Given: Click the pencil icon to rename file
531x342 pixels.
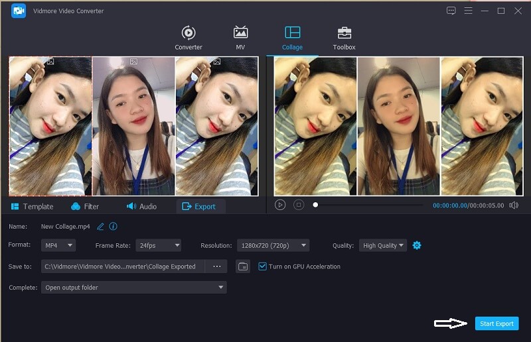Looking at the screenshot, I should pos(101,226).
